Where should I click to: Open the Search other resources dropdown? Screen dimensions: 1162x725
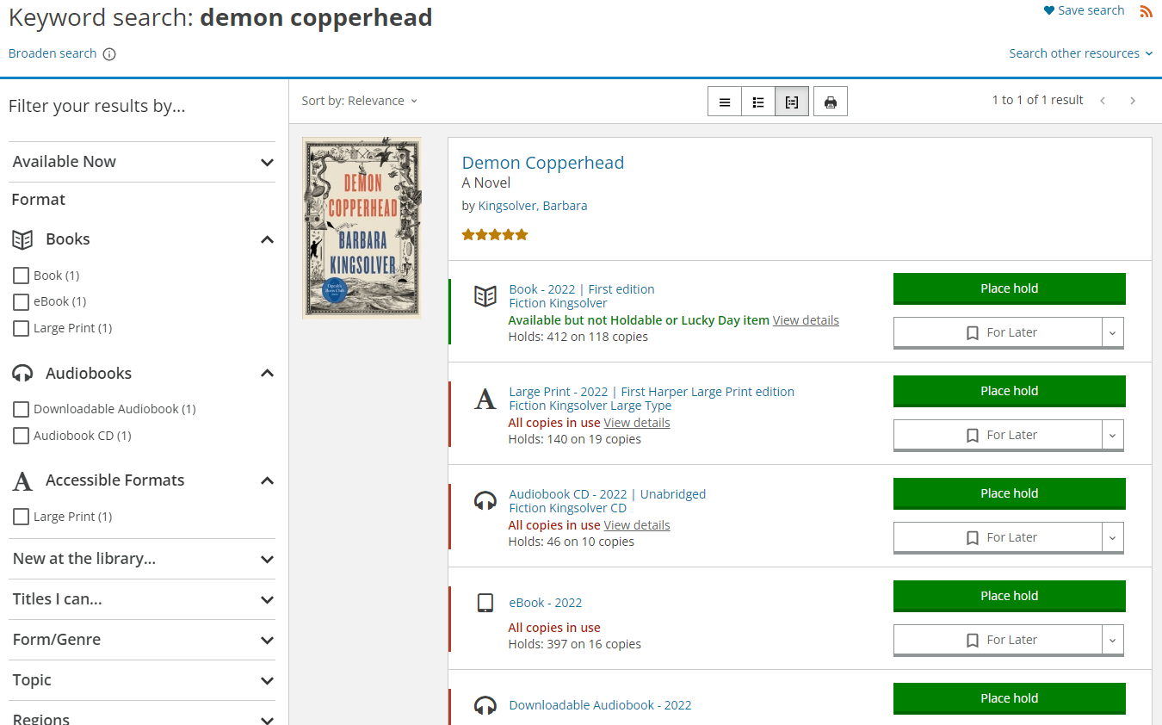click(1081, 53)
